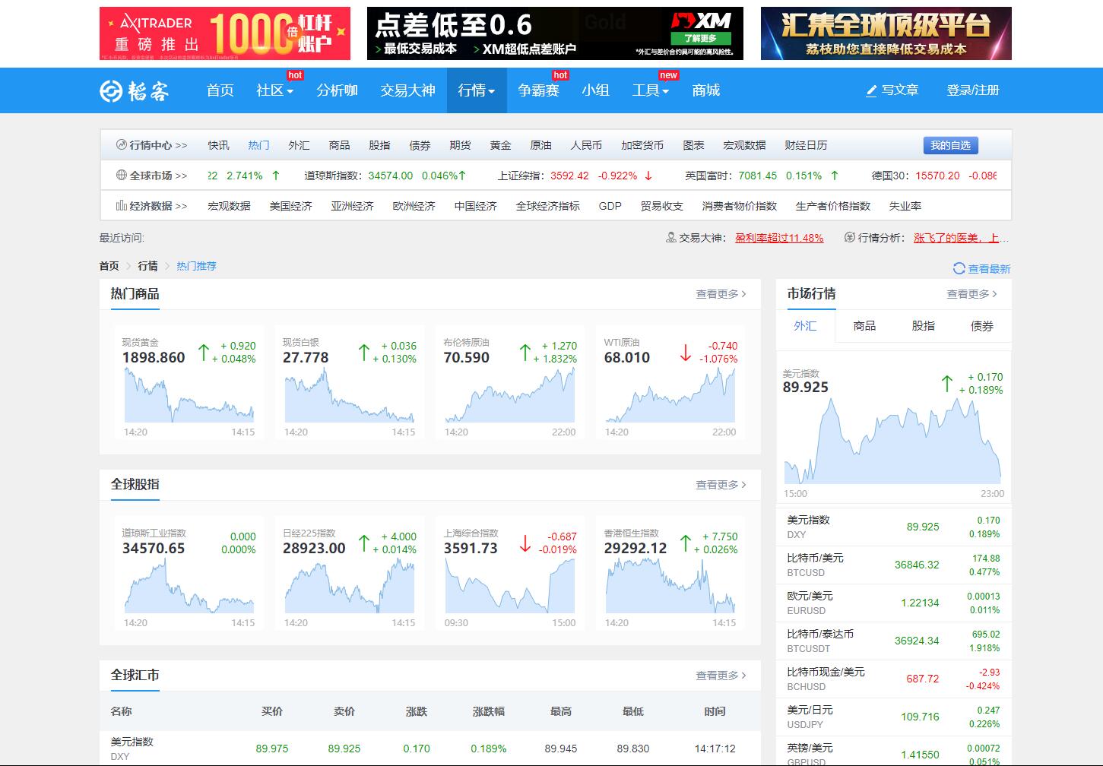Open the 行情 dropdown in navbar
The width and height of the screenshot is (1103, 766).
pos(476,90)
